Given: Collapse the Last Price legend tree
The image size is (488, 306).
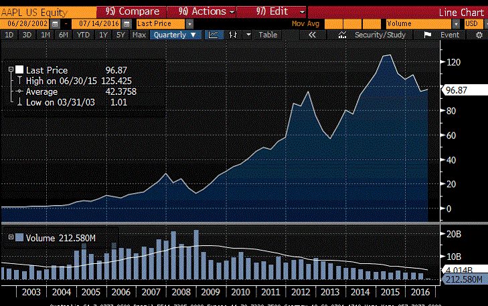Looking at the screenshot, I should (x=12, y=69).
